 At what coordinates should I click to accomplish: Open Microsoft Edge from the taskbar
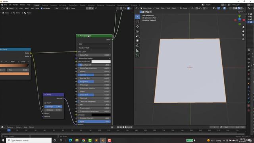click(x=71, y=140)
